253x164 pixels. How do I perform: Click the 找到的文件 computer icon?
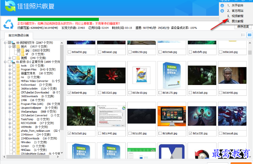[13, 43]
